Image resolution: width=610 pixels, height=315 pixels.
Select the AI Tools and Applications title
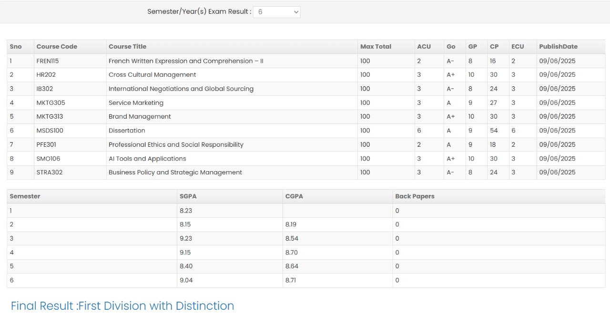(x=147, y=159)
